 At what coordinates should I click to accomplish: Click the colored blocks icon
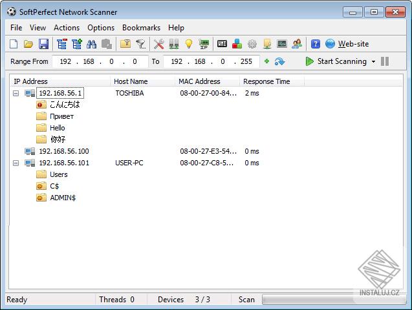point(237,44)
